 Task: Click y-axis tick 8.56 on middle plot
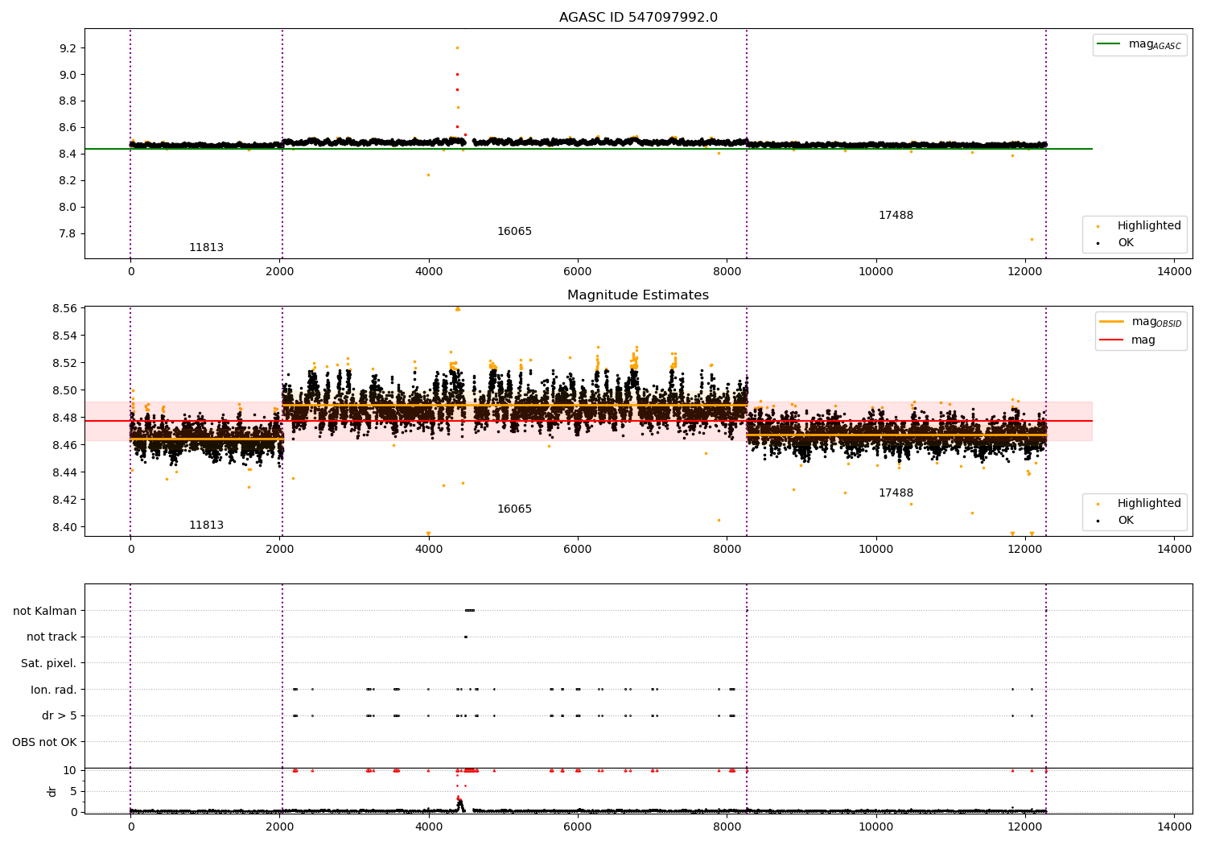point(64,308)
